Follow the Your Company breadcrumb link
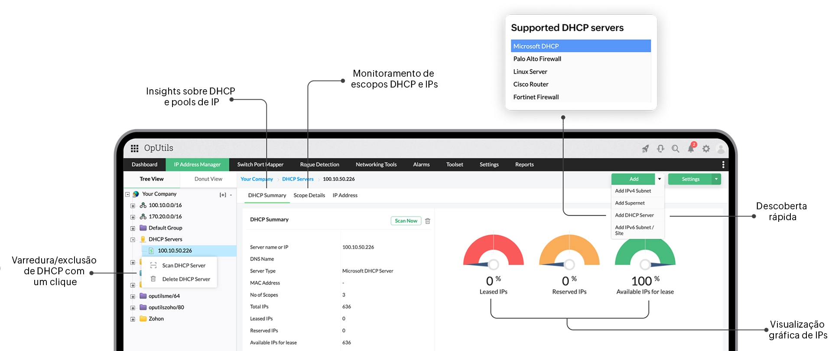832x351 pixels. pyautogui.click(x=257, y=179)
